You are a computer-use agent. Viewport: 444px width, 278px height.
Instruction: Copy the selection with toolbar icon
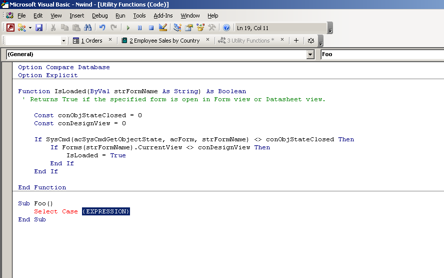click(64, 28)
